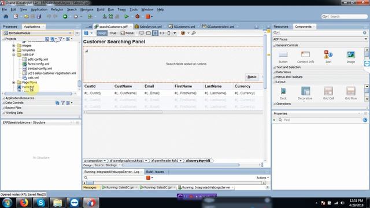Click the filter funnel icon in Data Controls header
This screenshot has height=208, width=370.
click(63, 103)
